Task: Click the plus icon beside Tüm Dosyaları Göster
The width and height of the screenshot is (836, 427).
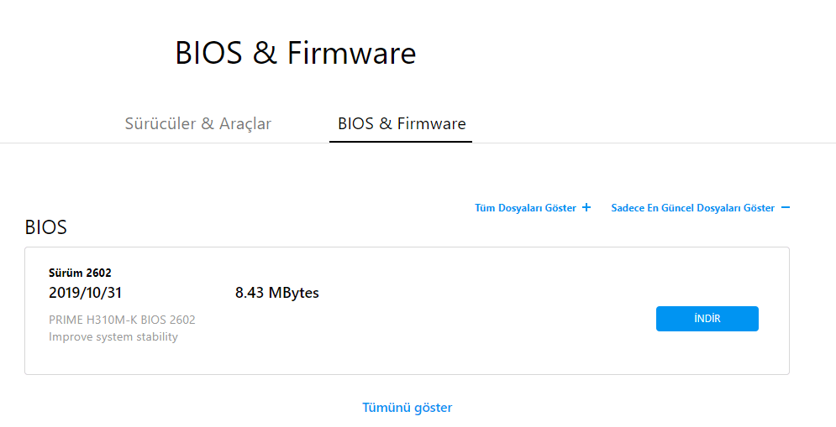Action: tap(586, 208)
